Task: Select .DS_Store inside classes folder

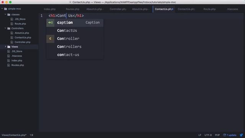Action: pyautogui.click(x=20, y=19)
